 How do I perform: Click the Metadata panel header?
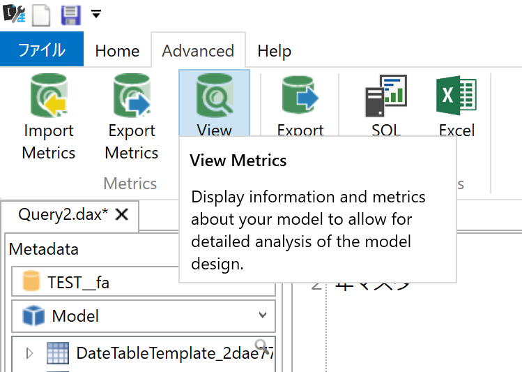(x=44, y=249)
